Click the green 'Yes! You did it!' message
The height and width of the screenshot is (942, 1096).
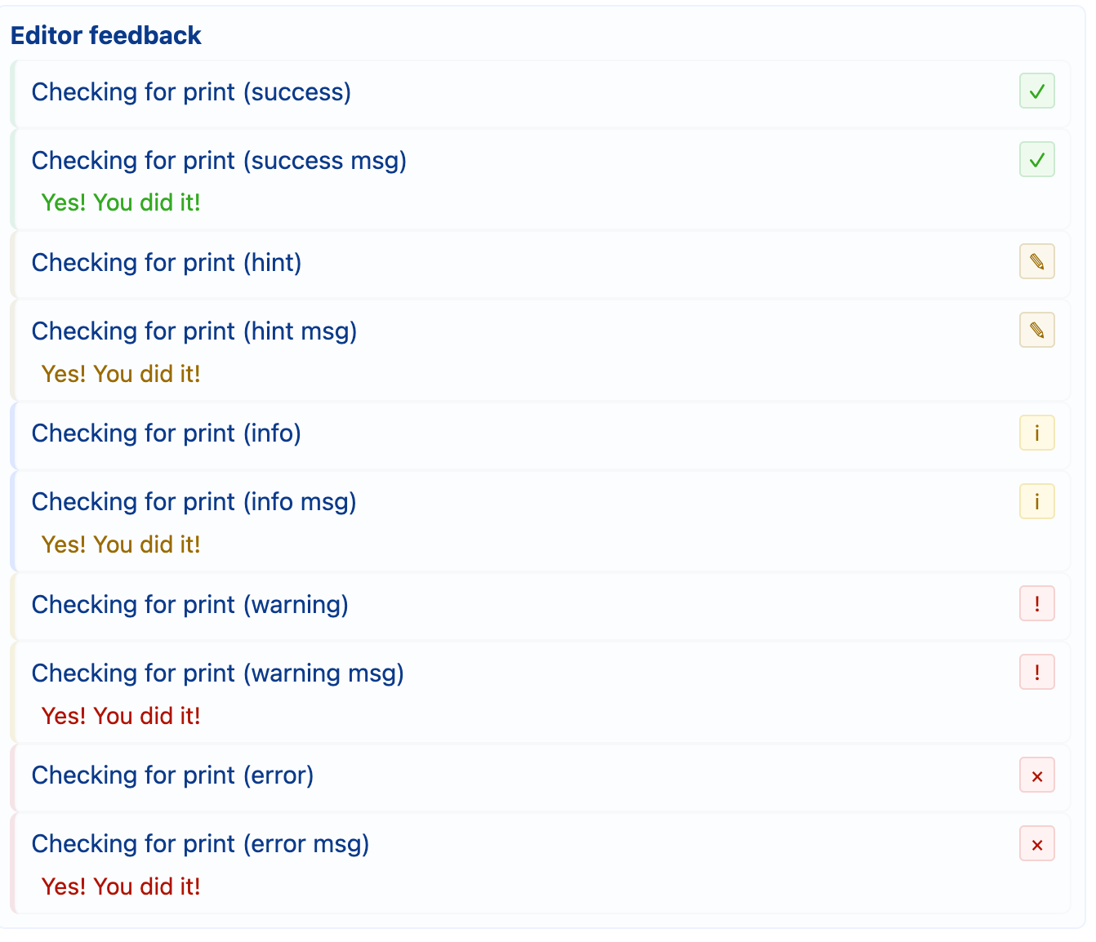coord(121,202)
